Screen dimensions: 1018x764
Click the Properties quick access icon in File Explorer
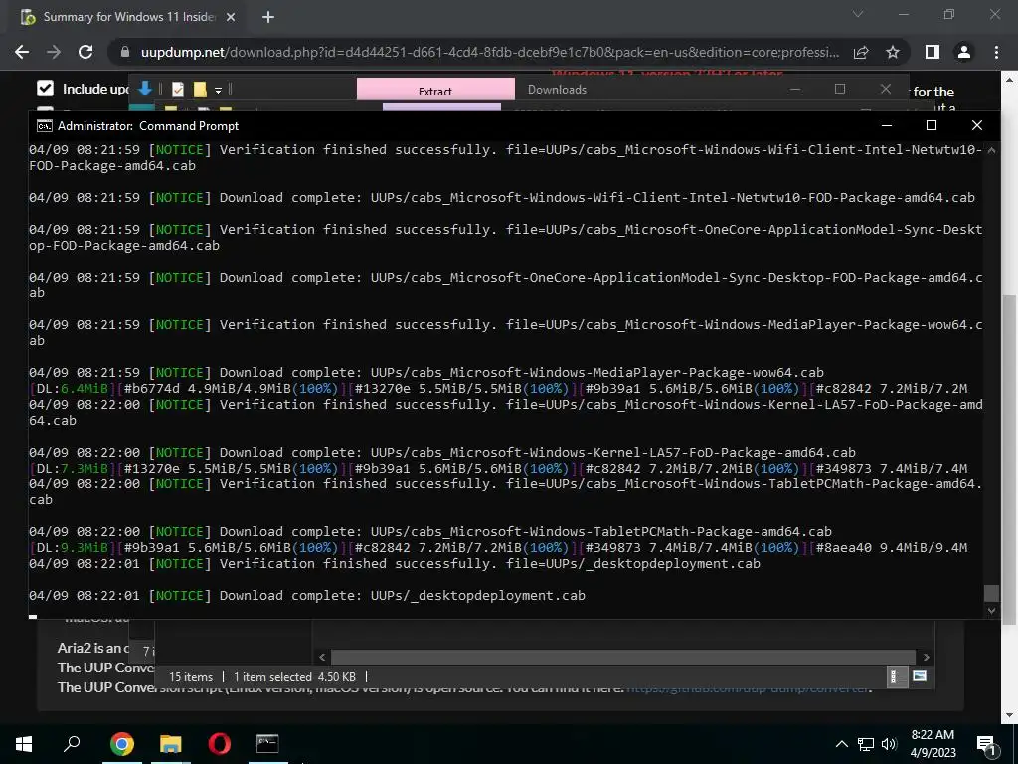[177, 89]
